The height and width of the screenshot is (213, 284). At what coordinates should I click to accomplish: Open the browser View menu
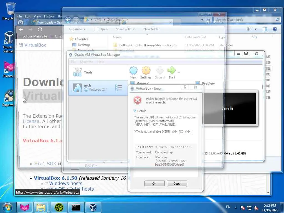coord(37,16)
